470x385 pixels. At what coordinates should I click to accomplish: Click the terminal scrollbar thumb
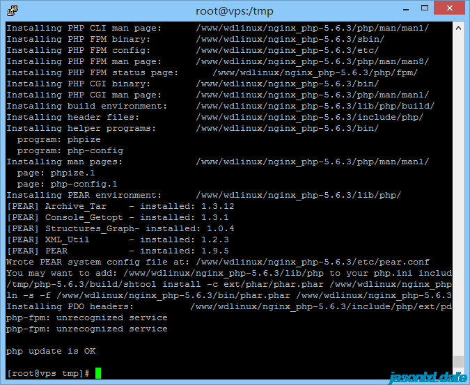pyautogui.click(x=458, y=361)
